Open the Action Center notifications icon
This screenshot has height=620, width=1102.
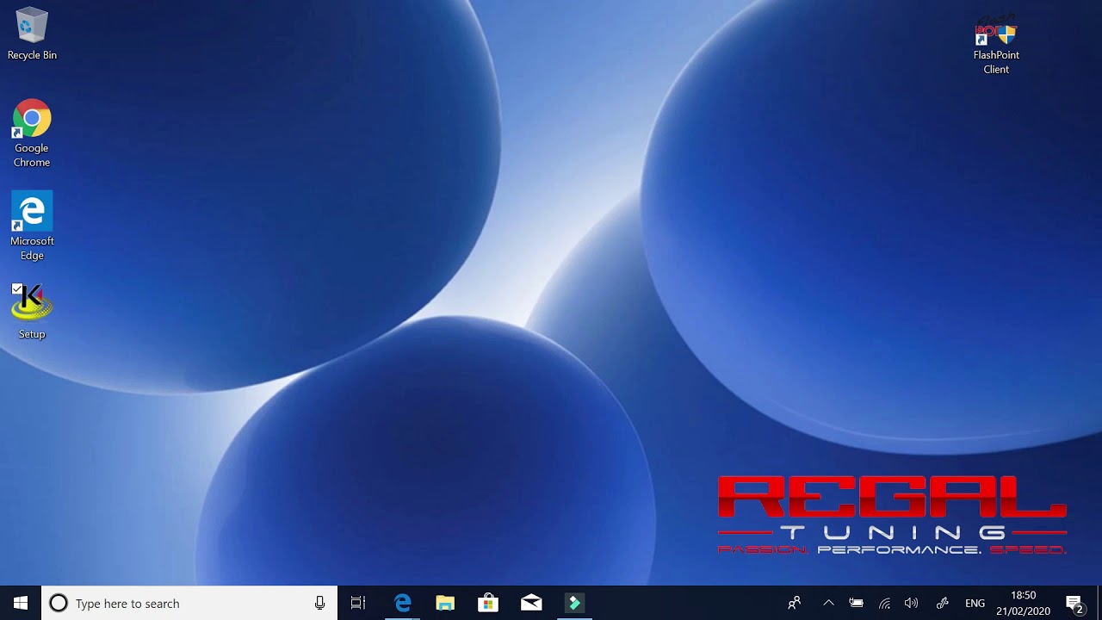tap(1074, 604)
